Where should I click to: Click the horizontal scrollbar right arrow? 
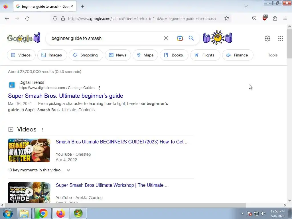point(285,205)
